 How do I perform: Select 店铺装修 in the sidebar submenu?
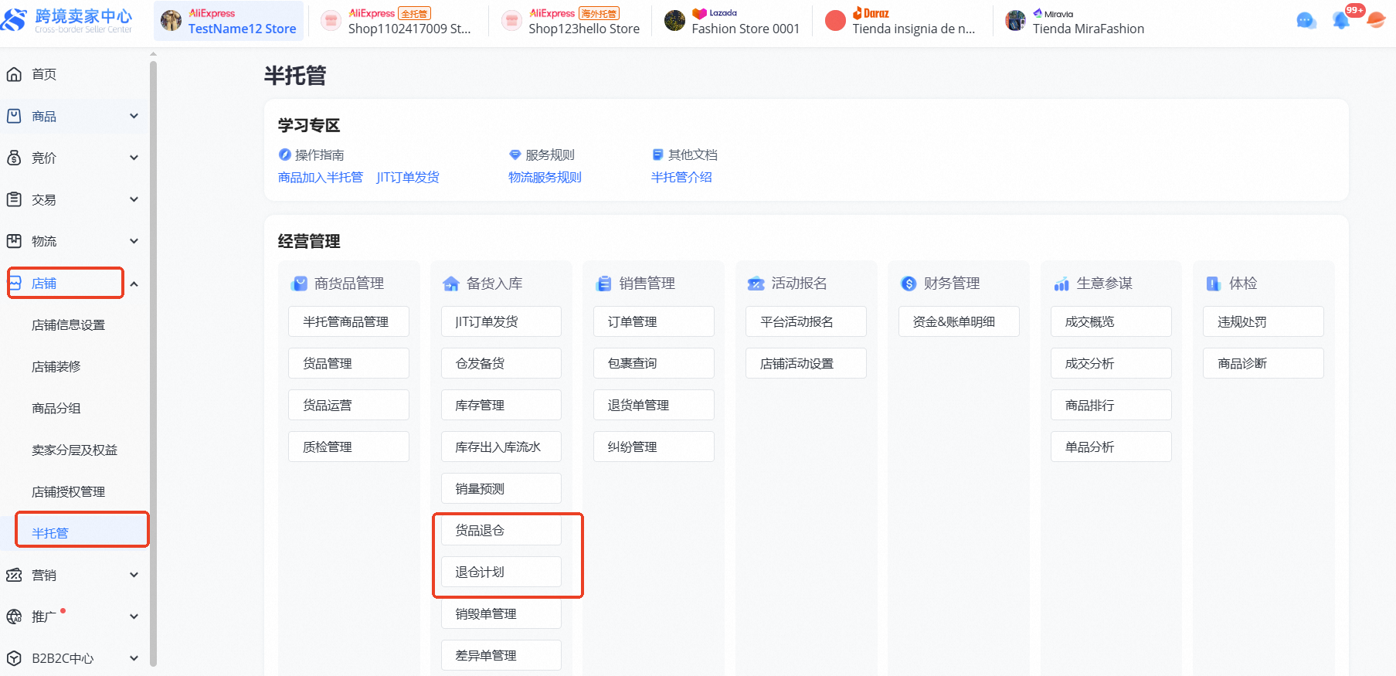click(56, 366)
